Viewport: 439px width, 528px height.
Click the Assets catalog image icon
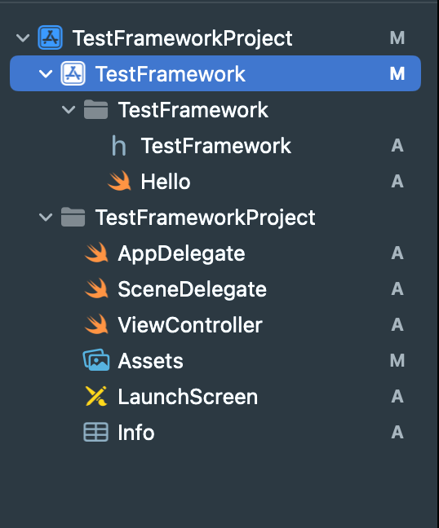96,360
